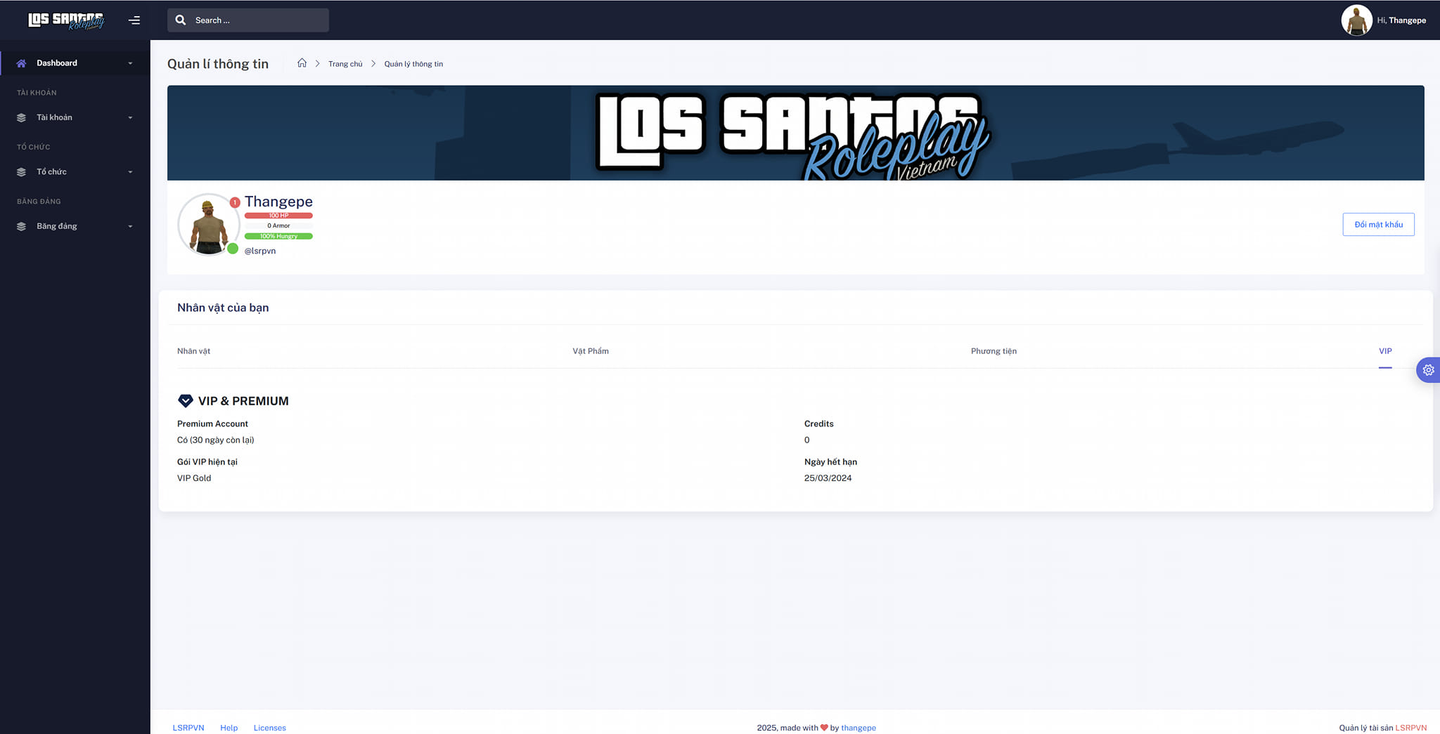Click the Credits value 0
The image size is (1440, 734).
click(x=806, y=440)
